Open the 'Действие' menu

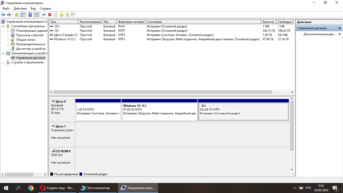point(20,9)
